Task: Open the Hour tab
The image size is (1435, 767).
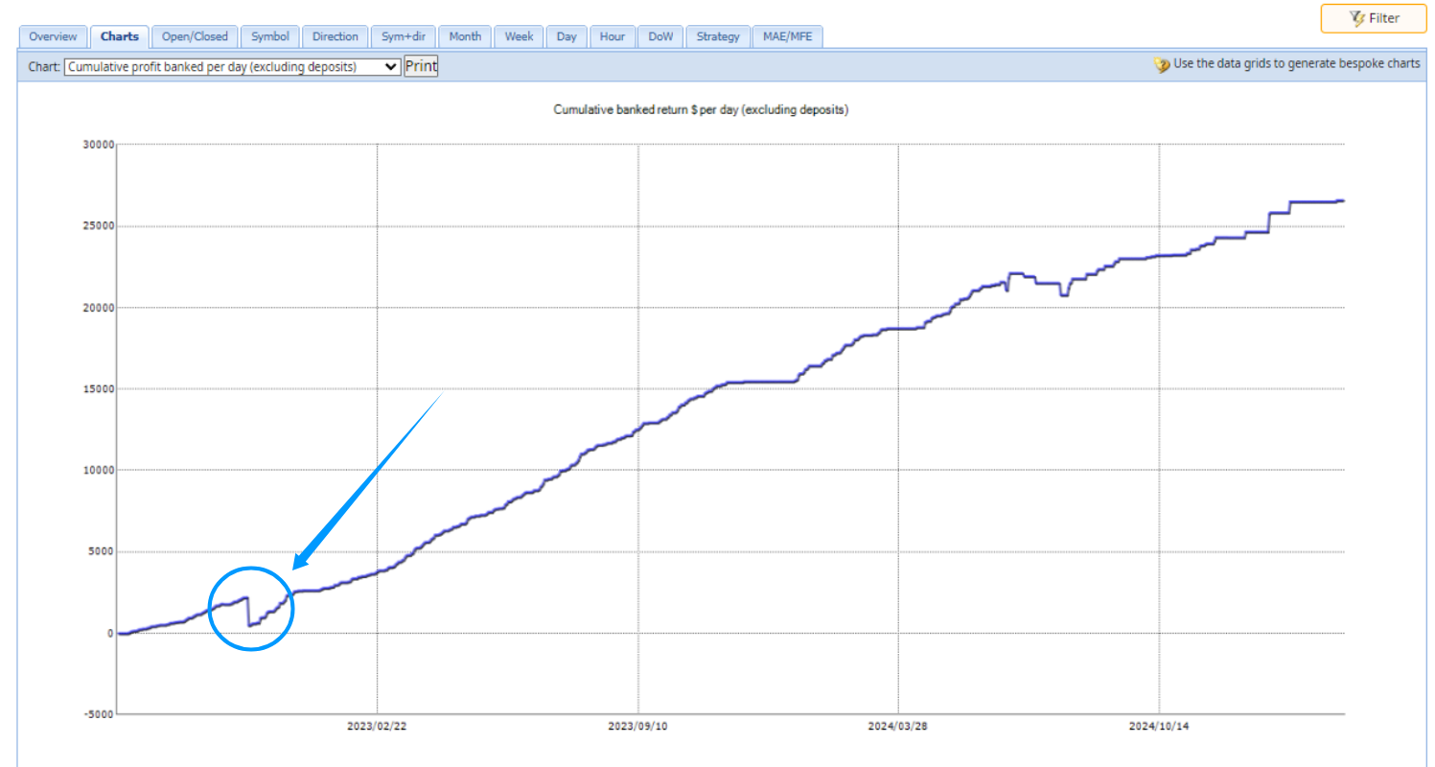Action: pos(612,36)
